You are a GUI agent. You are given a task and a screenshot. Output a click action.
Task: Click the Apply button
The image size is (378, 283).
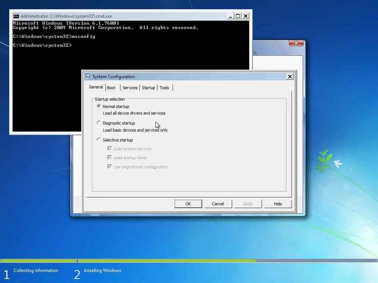click(248, 204)
